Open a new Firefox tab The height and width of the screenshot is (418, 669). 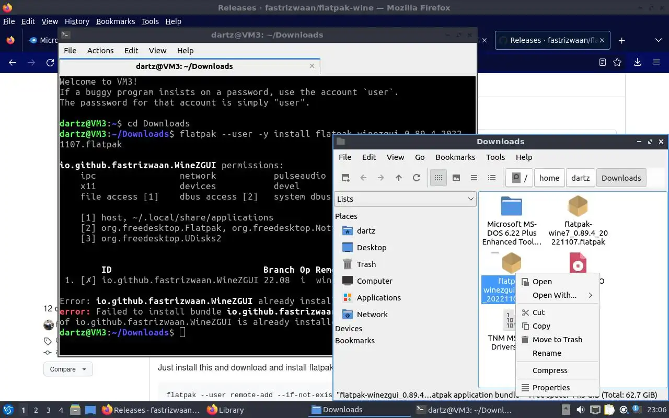pyautogui.click(x=621, y=40)
